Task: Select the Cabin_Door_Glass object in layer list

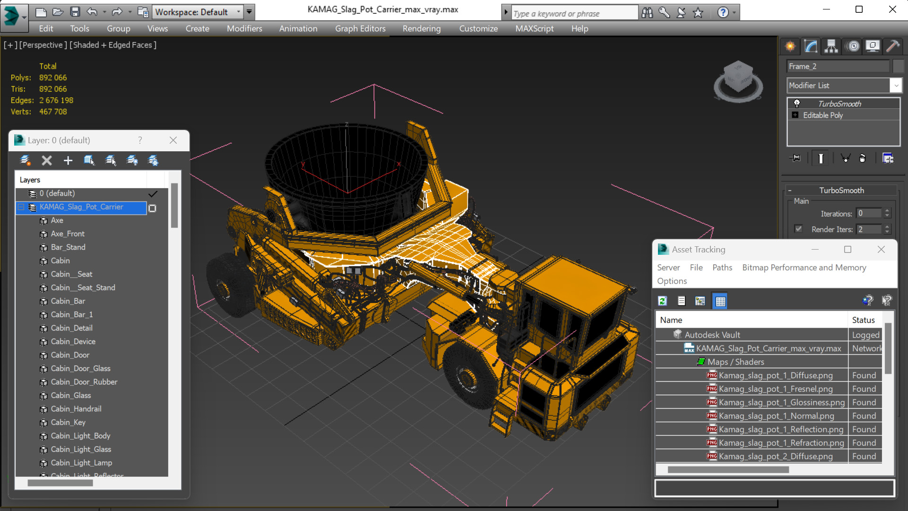Action: [80, 368]
